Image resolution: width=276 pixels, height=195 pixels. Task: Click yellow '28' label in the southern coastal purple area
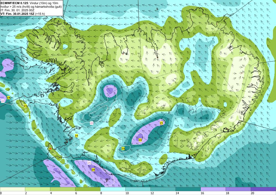coord(93,170)
